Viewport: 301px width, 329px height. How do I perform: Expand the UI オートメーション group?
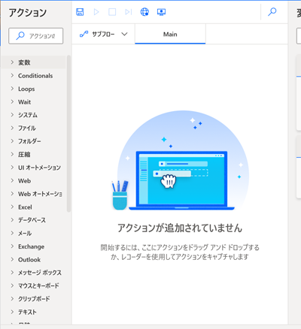pos(34,168)
